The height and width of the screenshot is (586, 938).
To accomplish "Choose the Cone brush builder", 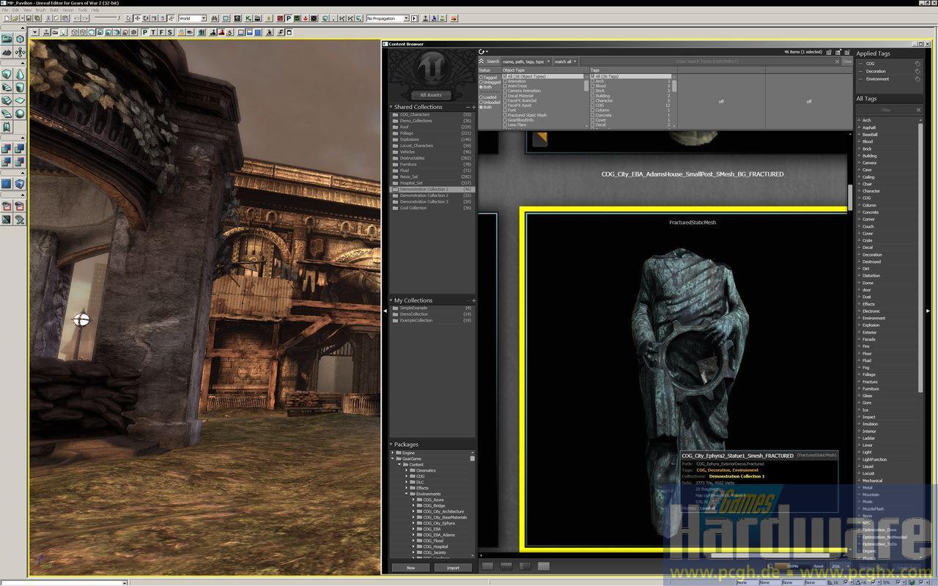I will 20,74.
